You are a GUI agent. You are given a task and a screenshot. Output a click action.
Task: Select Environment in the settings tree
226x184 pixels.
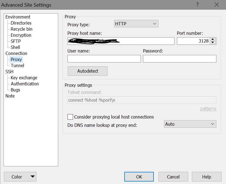(x=18, y=17)
